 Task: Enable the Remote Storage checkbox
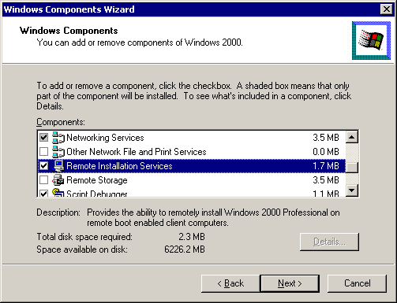click(x=43, y=180)
